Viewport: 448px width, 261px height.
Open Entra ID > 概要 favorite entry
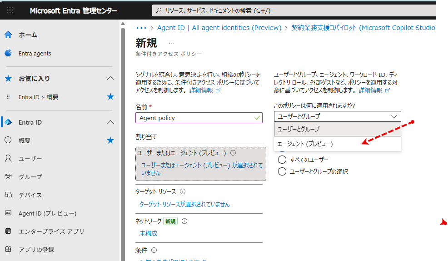(x=39, y=97)
